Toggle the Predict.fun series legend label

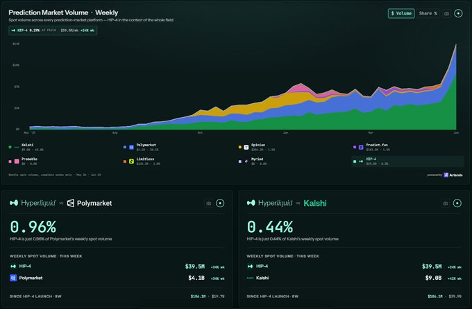click(x=377, y=145)
